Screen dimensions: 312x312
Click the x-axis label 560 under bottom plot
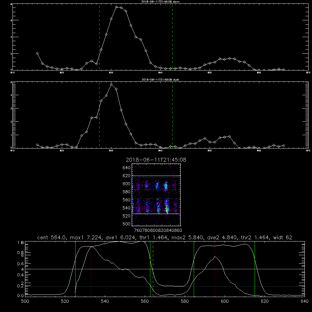(x=145, y=301)
